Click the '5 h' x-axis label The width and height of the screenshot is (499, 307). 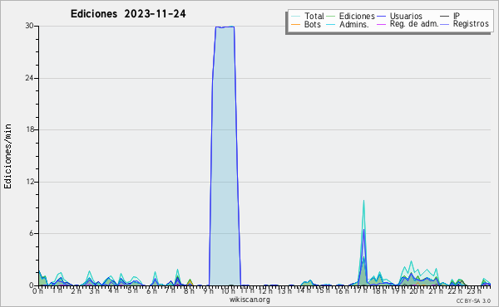tap(132, 290)
